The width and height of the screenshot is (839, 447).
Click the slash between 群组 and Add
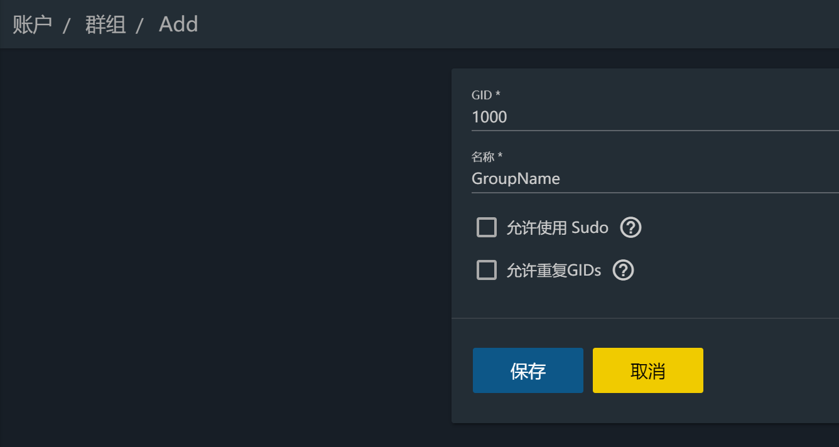pyautogui.click(x=140, y=25)
